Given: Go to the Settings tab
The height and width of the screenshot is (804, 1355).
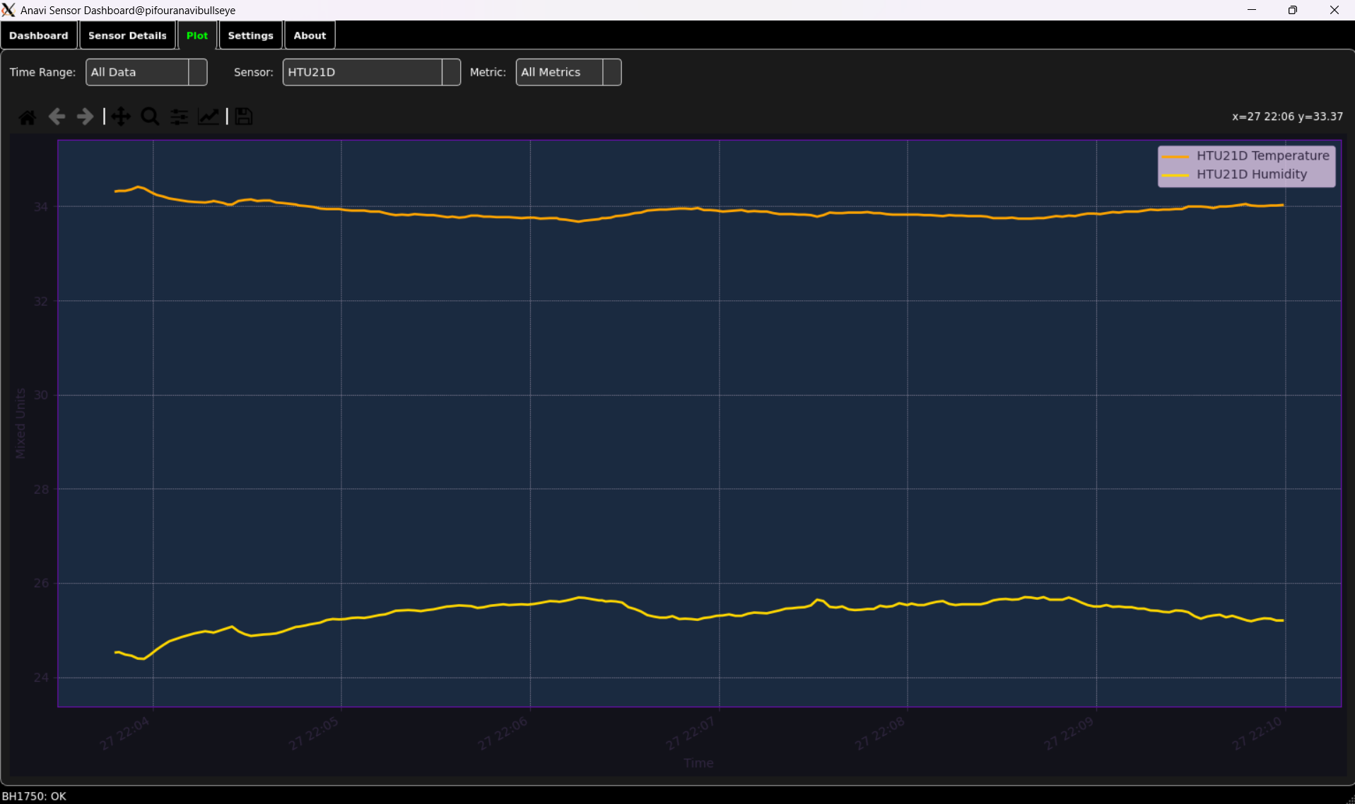Looking at the screenshot, I should coord(250,35).
